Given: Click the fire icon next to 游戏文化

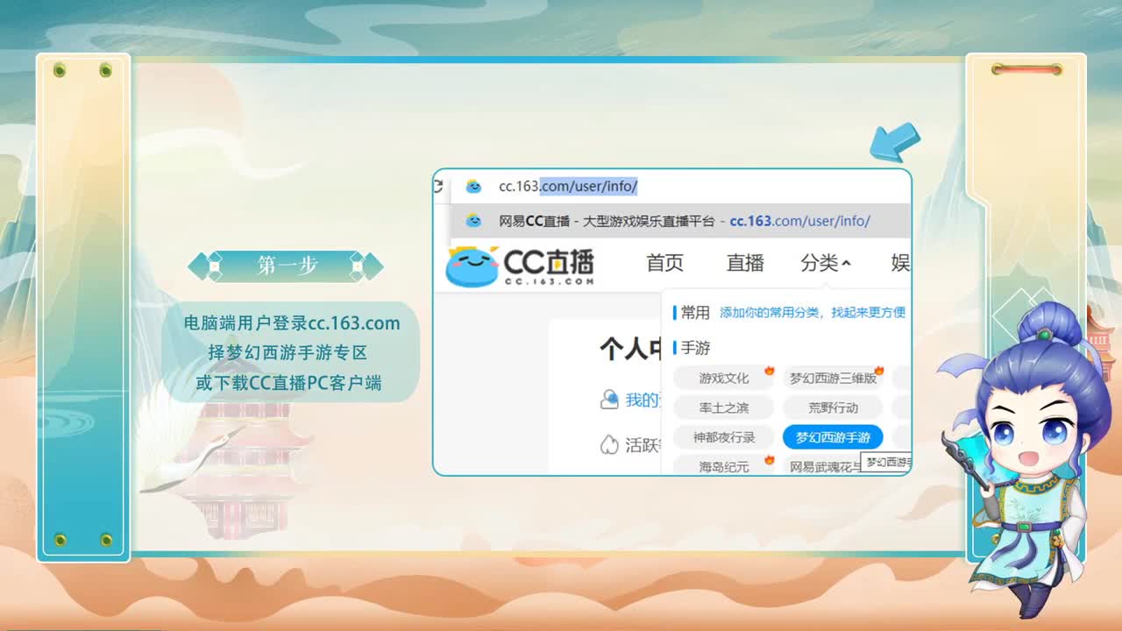Looking at the screenshot, I should 770,371.
